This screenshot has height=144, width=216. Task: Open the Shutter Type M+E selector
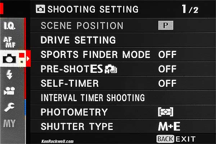point(169,126)
